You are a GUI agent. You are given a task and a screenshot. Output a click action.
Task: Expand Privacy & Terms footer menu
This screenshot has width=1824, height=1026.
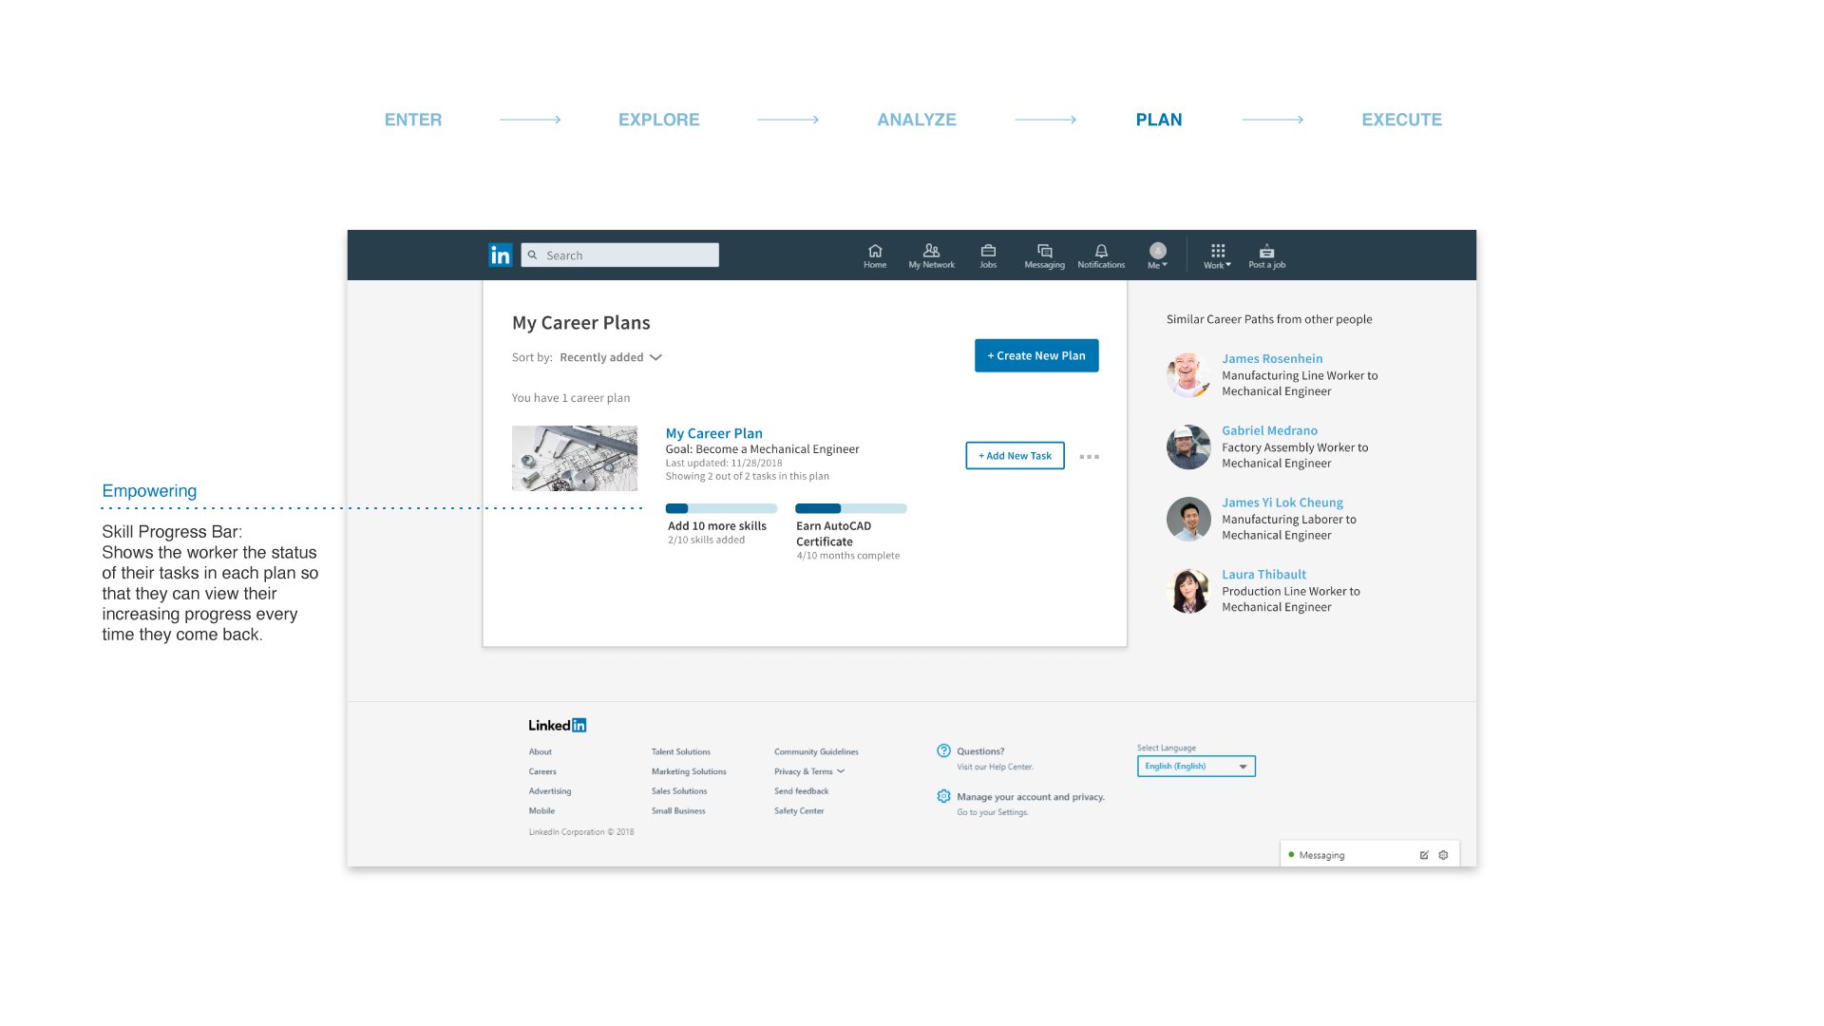pos(808,771)
